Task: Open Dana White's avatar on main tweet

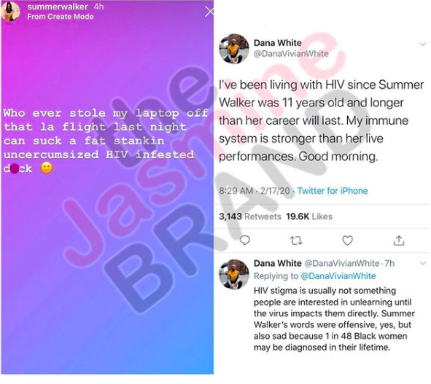Action: point(234,49)
